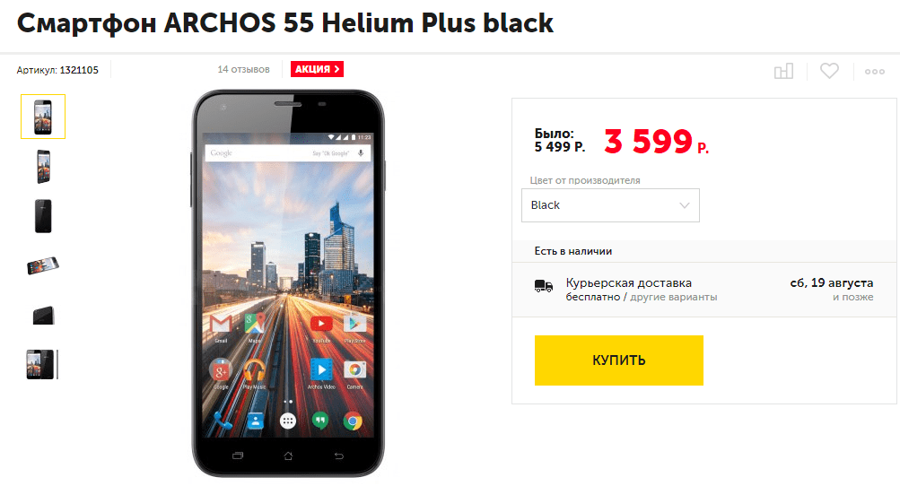The image size is (900, 486).
Task: Open другие варианты delivery options link
Action: click(x=673, y=297)
